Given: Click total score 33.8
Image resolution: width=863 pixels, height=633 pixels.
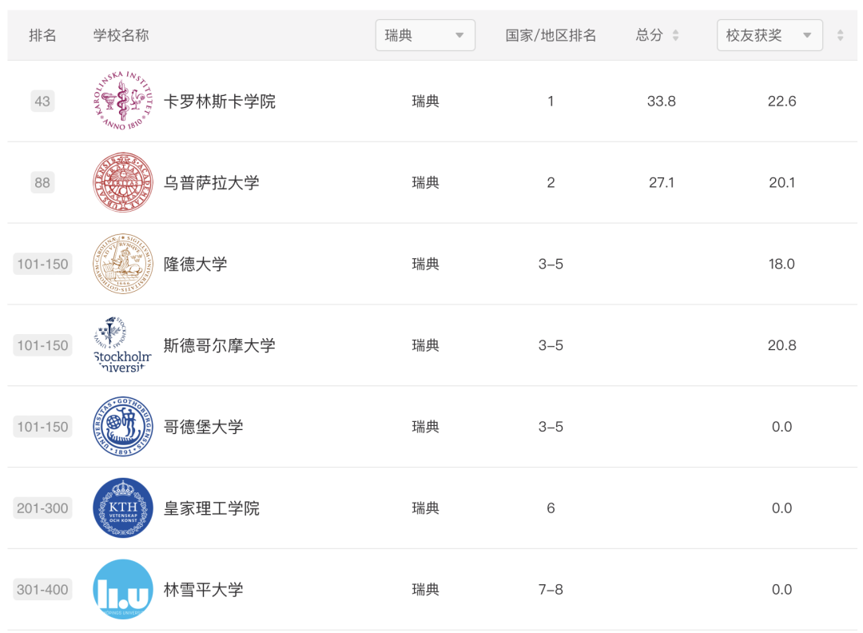Looking at the screenshot, I should pyautogui.click(x=662, y=102).
